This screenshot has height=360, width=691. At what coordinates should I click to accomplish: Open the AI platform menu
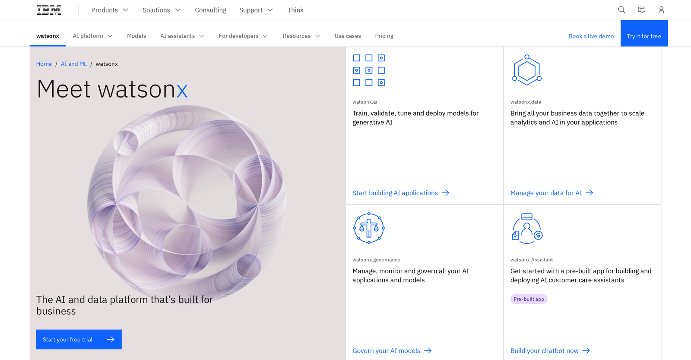(x=92, y=36)
